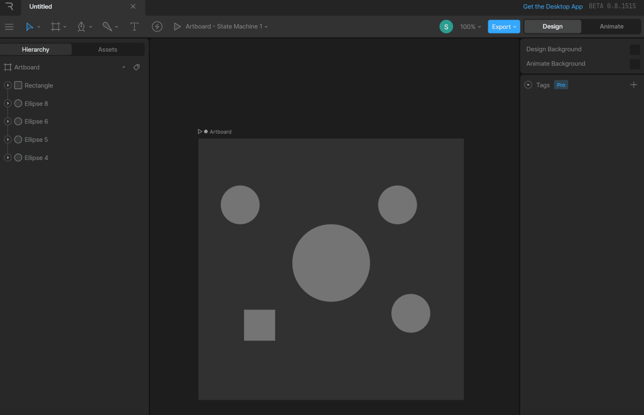
Task: Expand the Ellipse 8 layer
Action: tap(8, 103)
